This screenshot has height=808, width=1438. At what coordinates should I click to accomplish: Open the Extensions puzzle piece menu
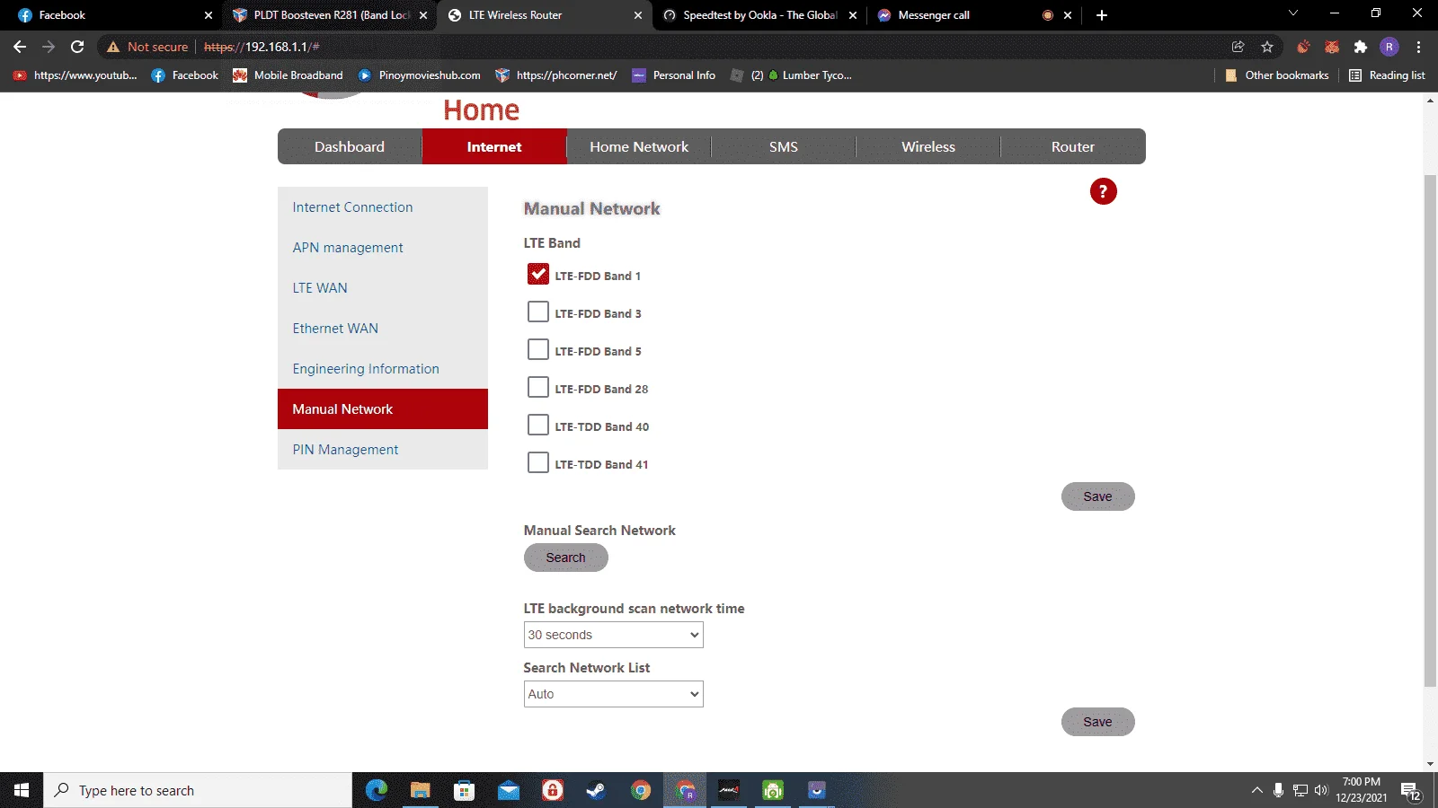coord(1361,47)
